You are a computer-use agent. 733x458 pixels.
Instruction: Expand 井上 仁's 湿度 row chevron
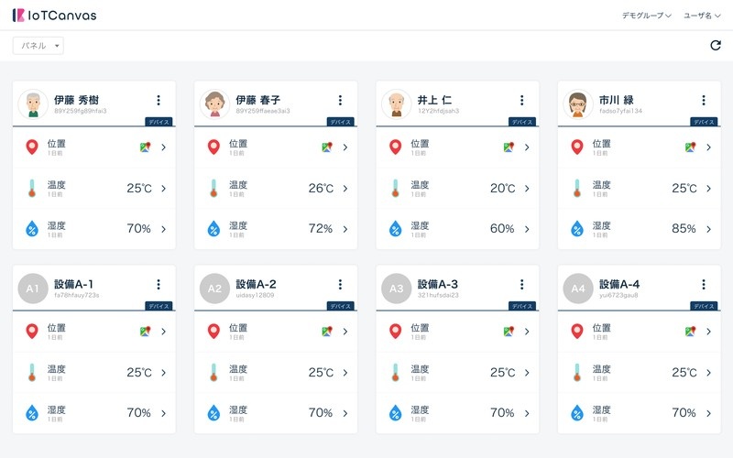tap(527, 229)
